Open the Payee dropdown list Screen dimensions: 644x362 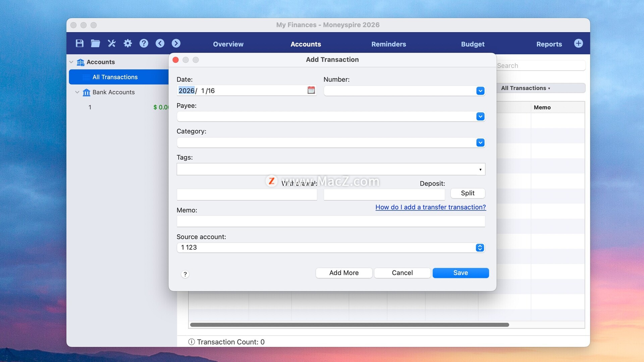point(480,117)
